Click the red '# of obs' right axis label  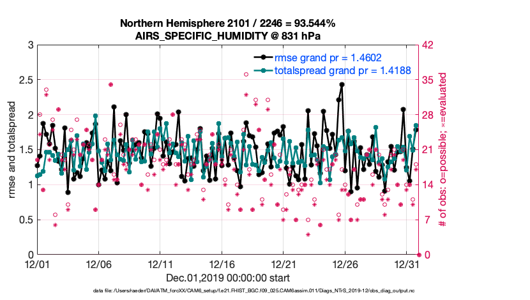click(x=442, y=149)
